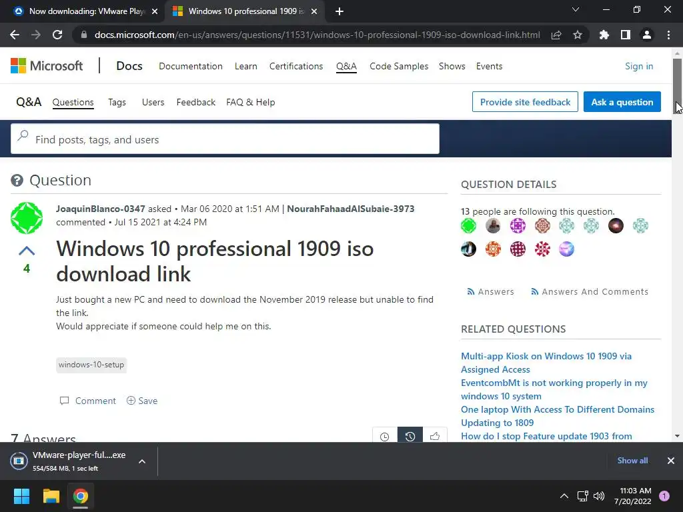
Task: Click the dark galaxy follower avatar
Action: click(616, 225)
